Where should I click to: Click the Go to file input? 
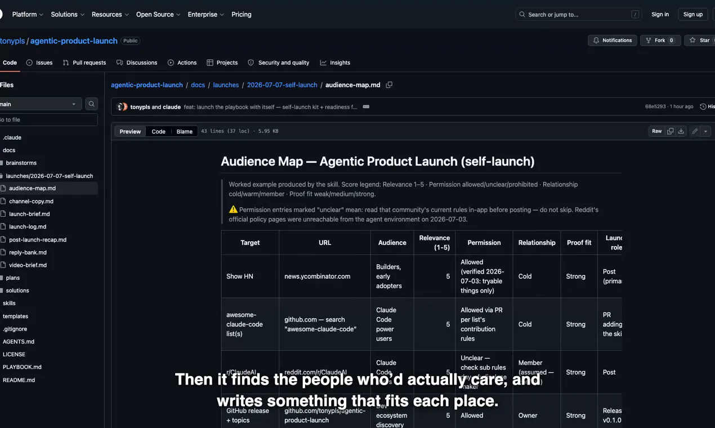pyautogui.click(x=48, y=119)
